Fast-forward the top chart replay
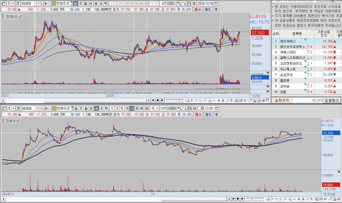Image resolution: width=342 pixels, height=203 pixels. tap(162, 100)
